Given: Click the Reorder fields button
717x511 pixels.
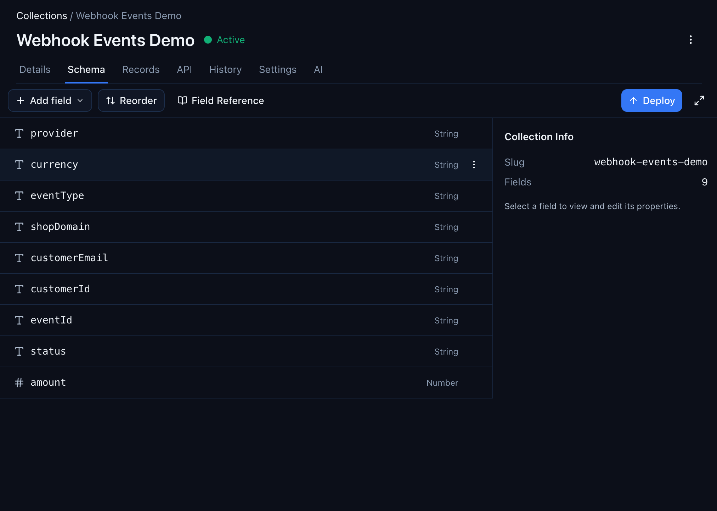Looking at the screenshot, I should [131, 101].
